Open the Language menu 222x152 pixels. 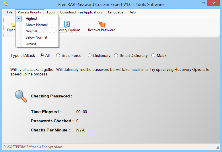[116, 12]
